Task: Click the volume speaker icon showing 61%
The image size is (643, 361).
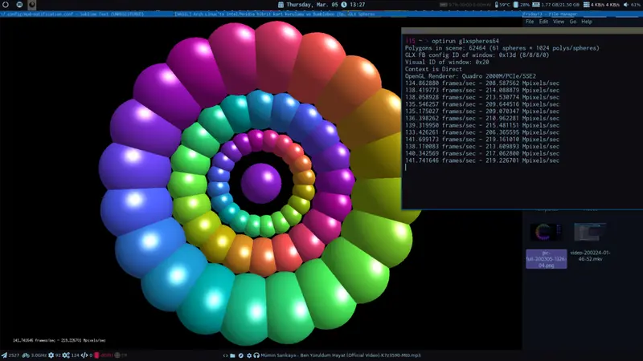Action: coord(626,5)
